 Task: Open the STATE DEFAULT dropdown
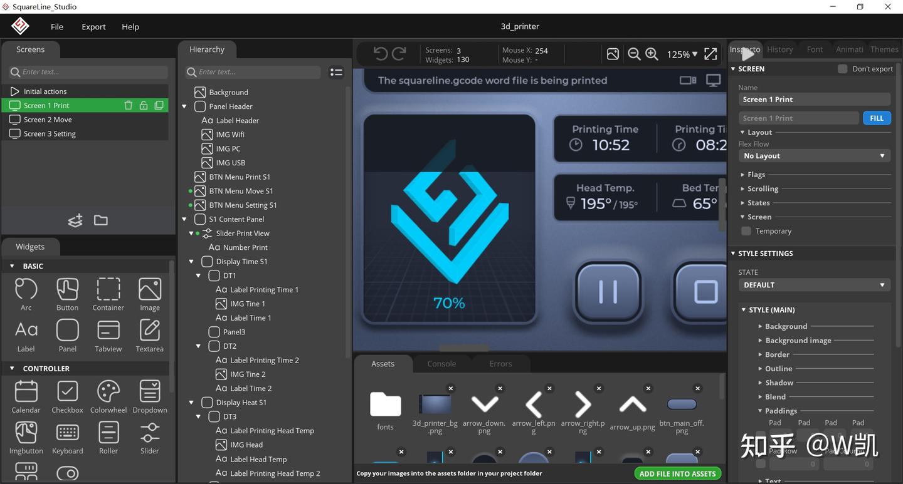814,285
